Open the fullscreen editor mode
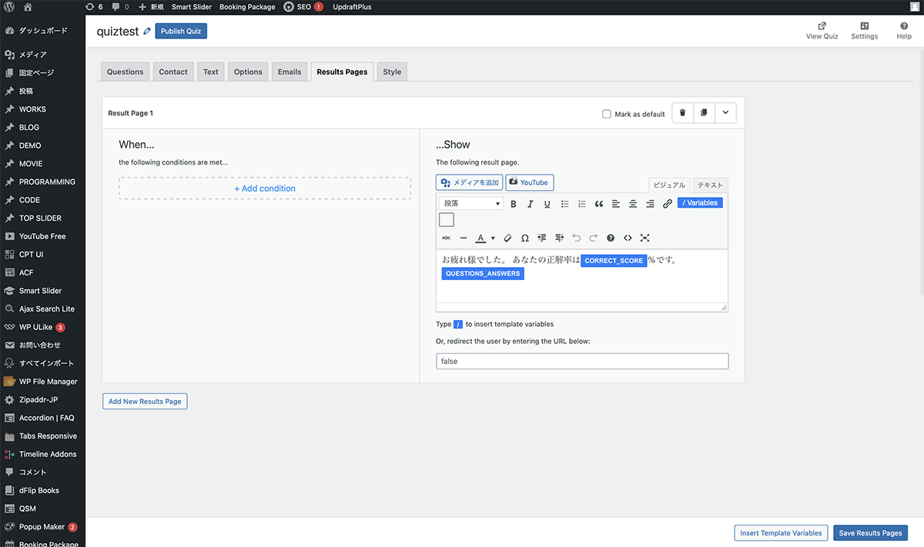Viewport: 924px width, 547px height. click(x=645, y=238)
